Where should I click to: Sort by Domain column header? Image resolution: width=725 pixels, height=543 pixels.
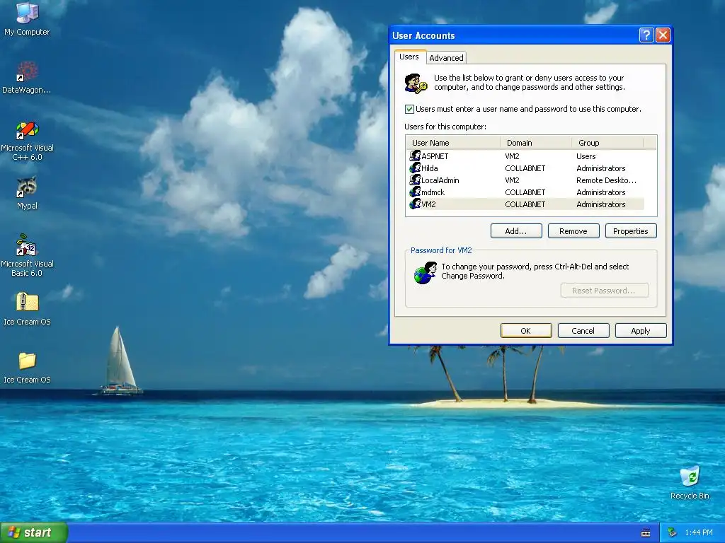point(536,143)
